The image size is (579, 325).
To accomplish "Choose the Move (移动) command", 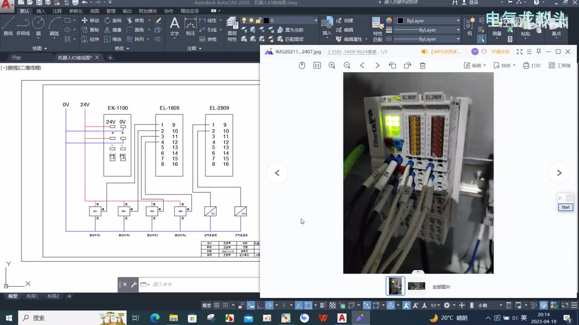I will 90,20.
